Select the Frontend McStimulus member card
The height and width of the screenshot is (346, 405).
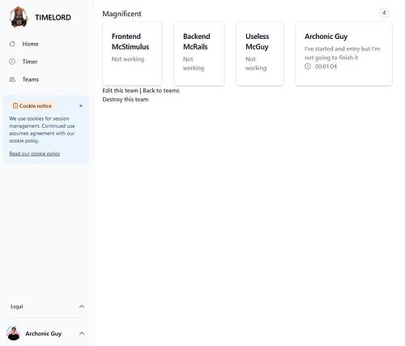pos(132,53)
